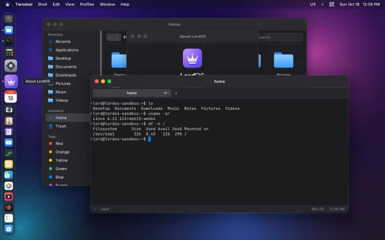
Task: Click the Yellow tag color dot
Action: pos(51,160)
